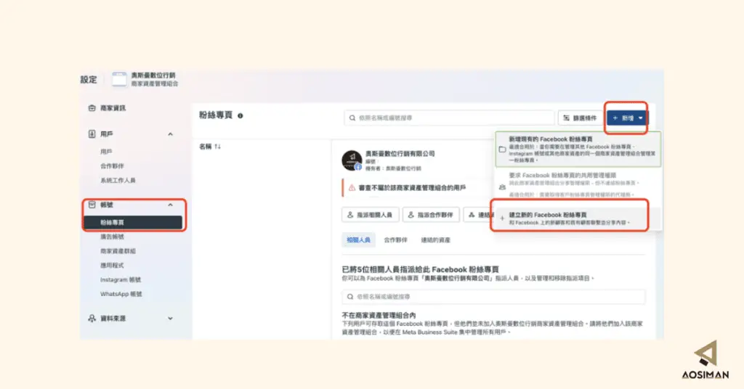744x389 pixels.
Task: Click the 商家資訊 briefcase icon
Action: tap(92, 108)
